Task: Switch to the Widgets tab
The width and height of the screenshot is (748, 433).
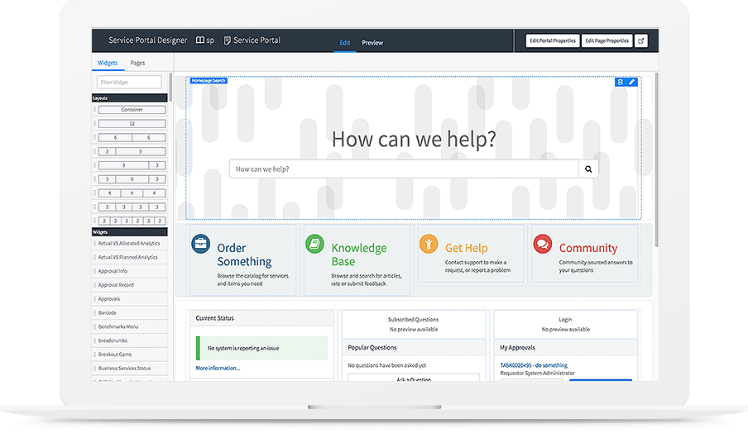Action: pos(108,63)
